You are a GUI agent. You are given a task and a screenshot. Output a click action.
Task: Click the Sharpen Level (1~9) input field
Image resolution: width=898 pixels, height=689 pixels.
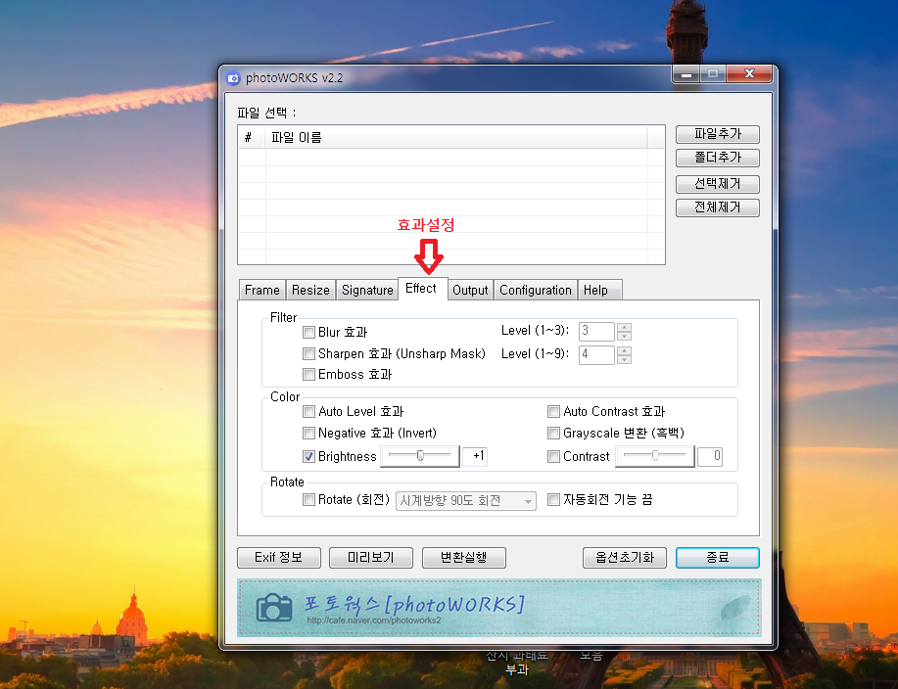(x=596, y=355)
